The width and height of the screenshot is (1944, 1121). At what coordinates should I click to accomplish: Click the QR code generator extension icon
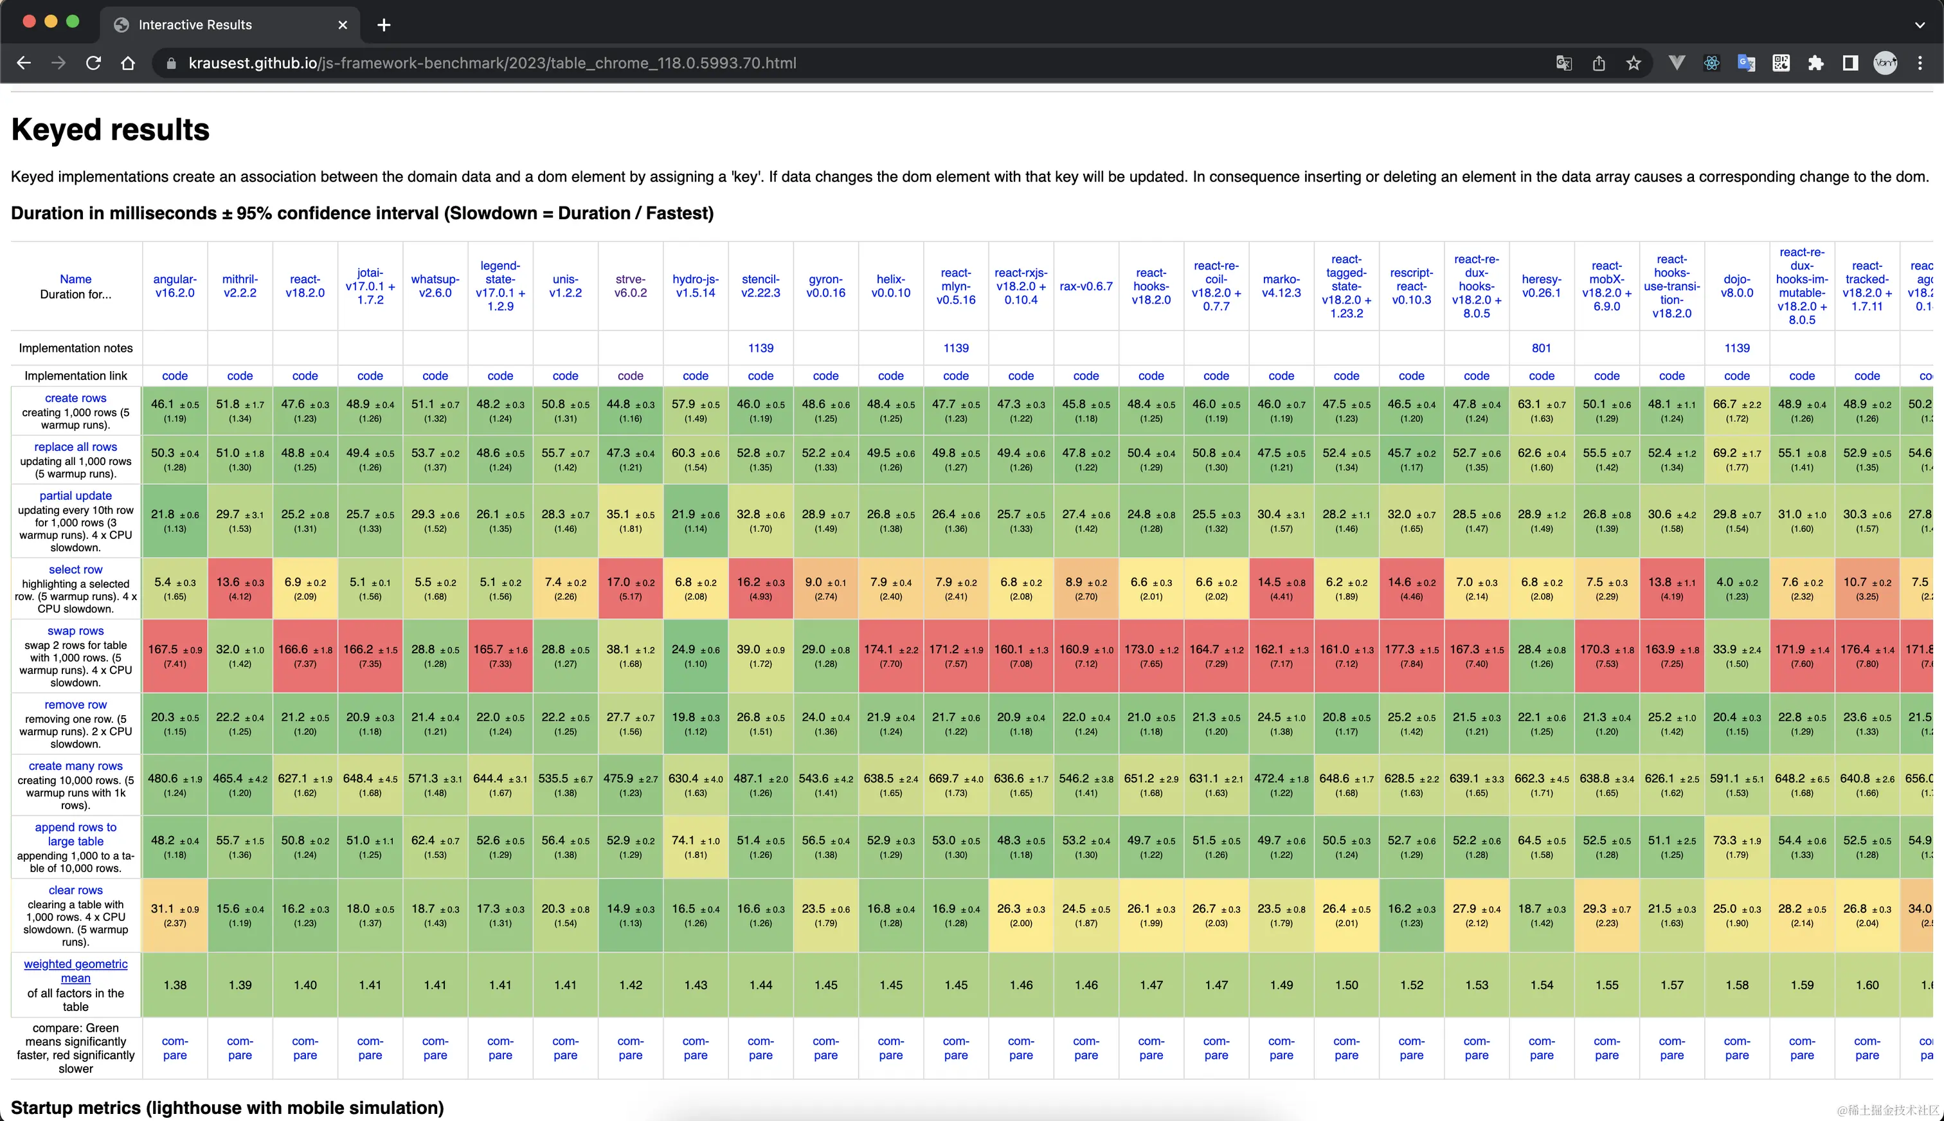tap(1781, 63)
